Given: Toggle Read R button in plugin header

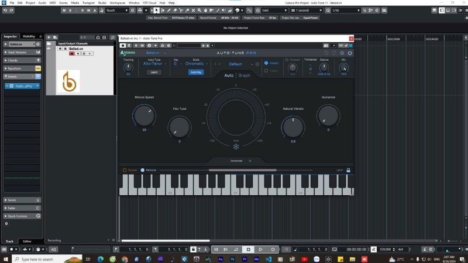Looking at the screenshot, I should pyautogui.click(x=136, y=46).
